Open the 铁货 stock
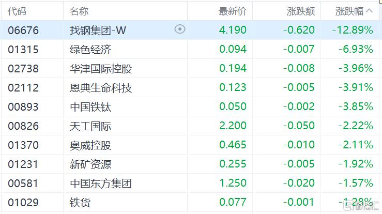The image size is (382, 214). pos(80,203)
